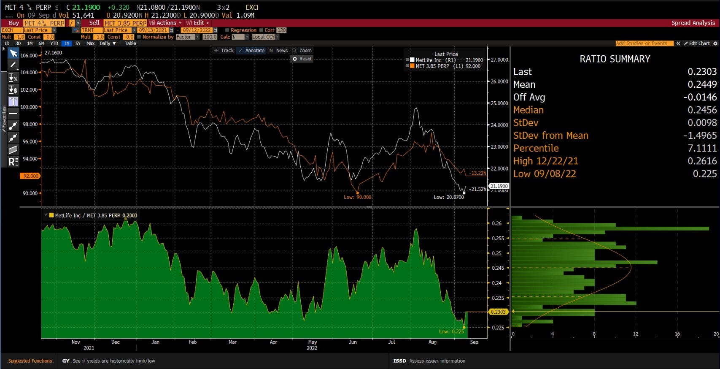Click the yellow ratio series color swatch
This screenshot has height=369, width=720.
click(51, 215)
